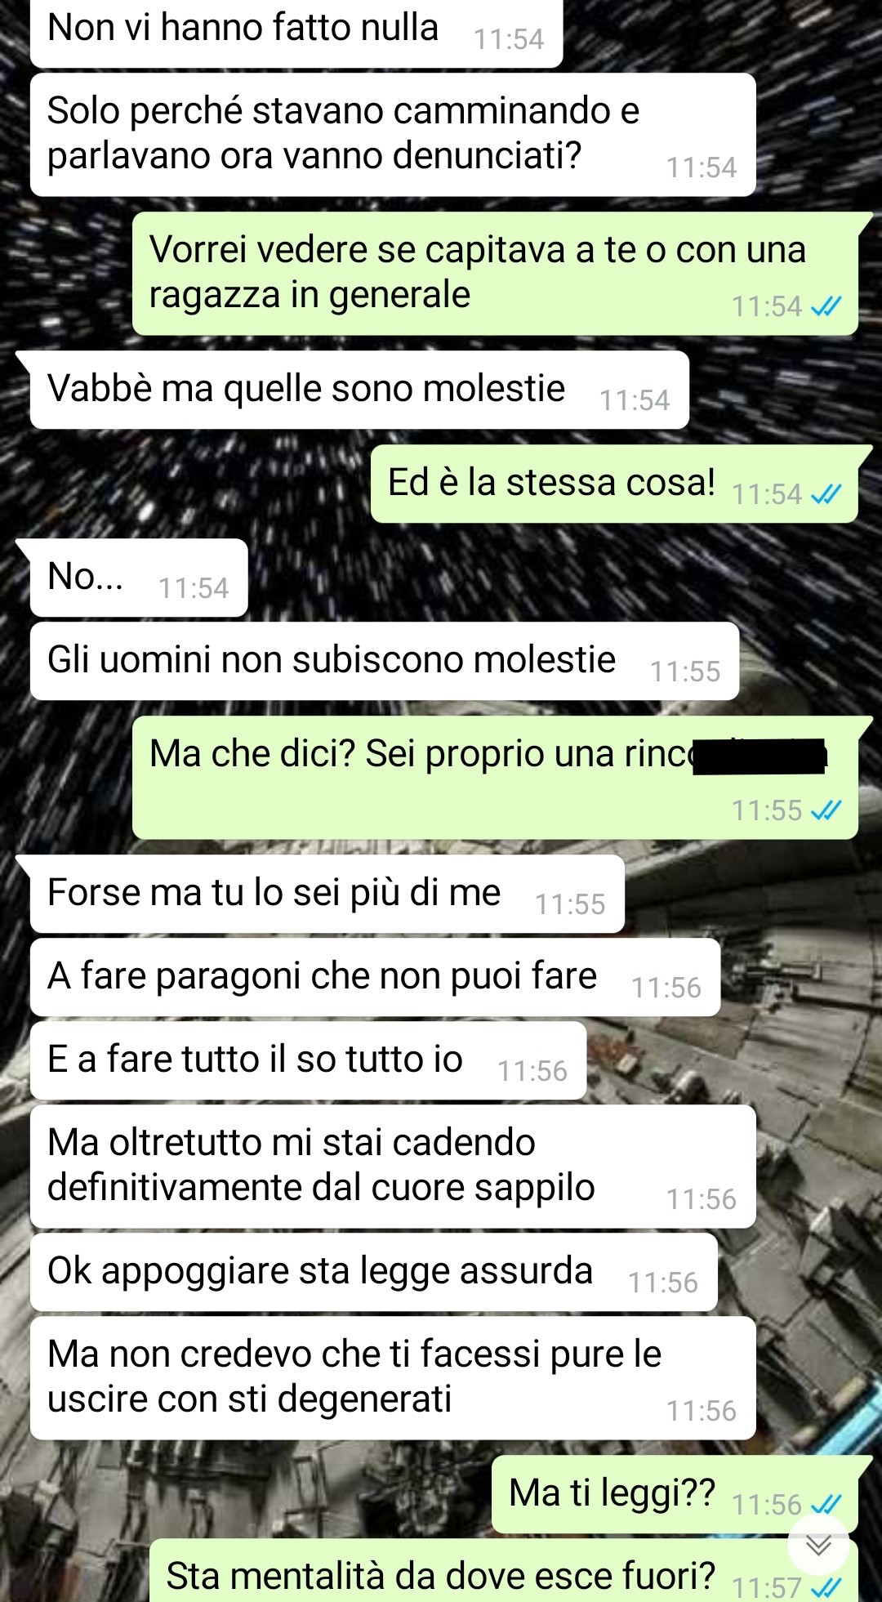This screenshot has height=1602, width=882.
Task: Tap the "No..." message bubble
Action: (139, 578)
